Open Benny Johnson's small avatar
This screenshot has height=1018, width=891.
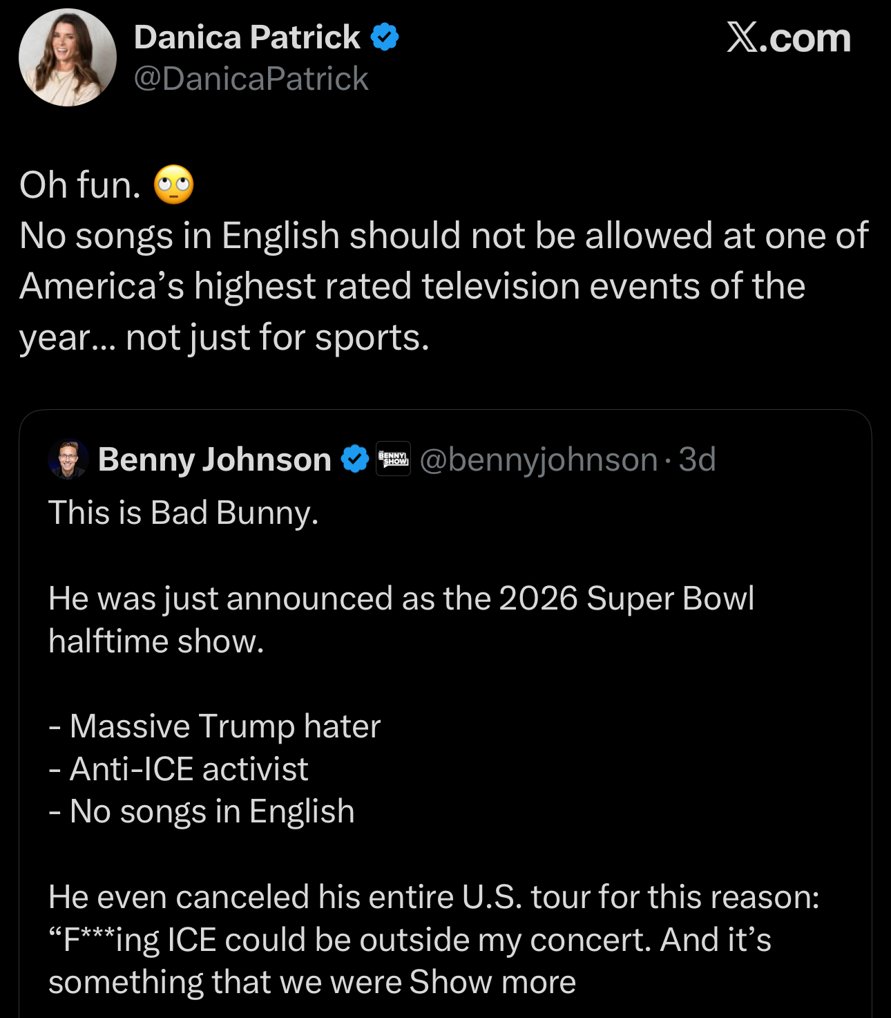(x=68, y=460)
